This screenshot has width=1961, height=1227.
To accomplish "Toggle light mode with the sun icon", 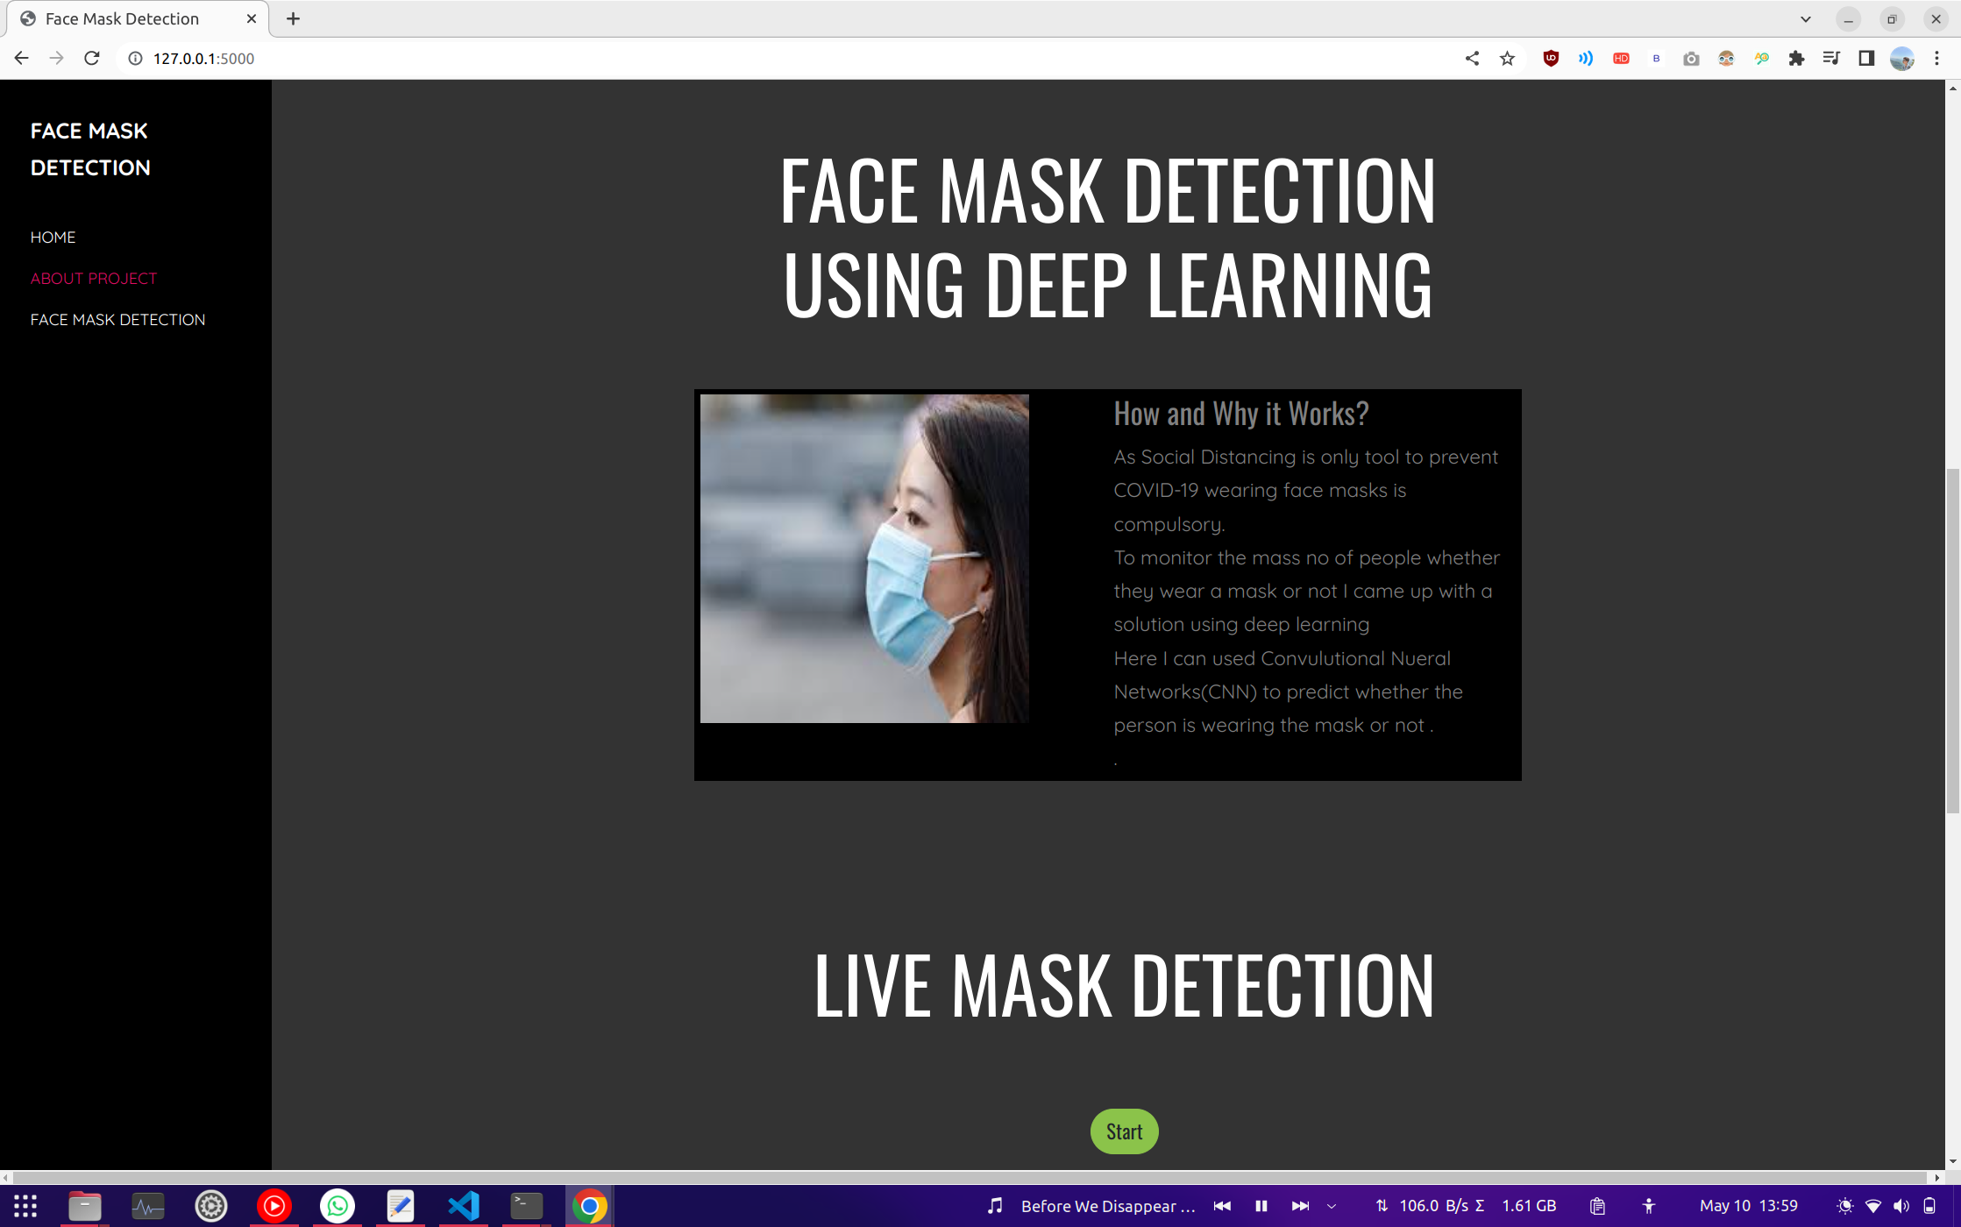I will tap(1845, 1205).
